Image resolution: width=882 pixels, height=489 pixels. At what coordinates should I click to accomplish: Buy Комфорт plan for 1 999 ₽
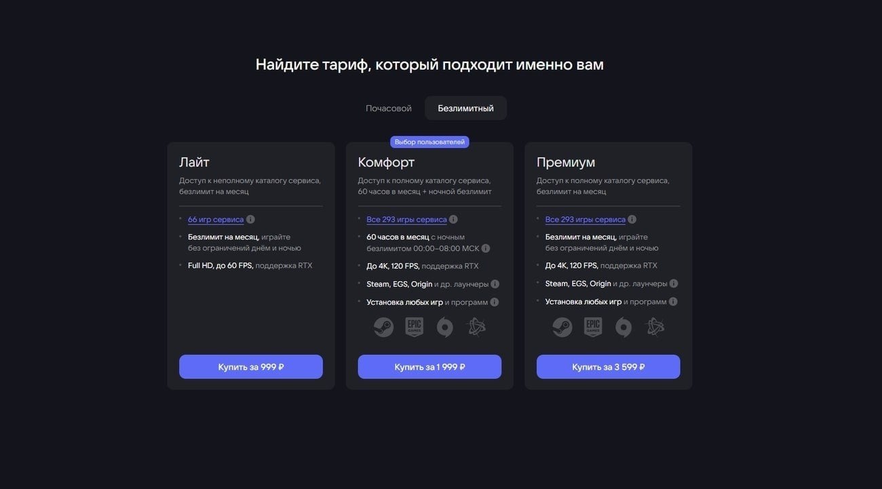click(x=429, y=367)
